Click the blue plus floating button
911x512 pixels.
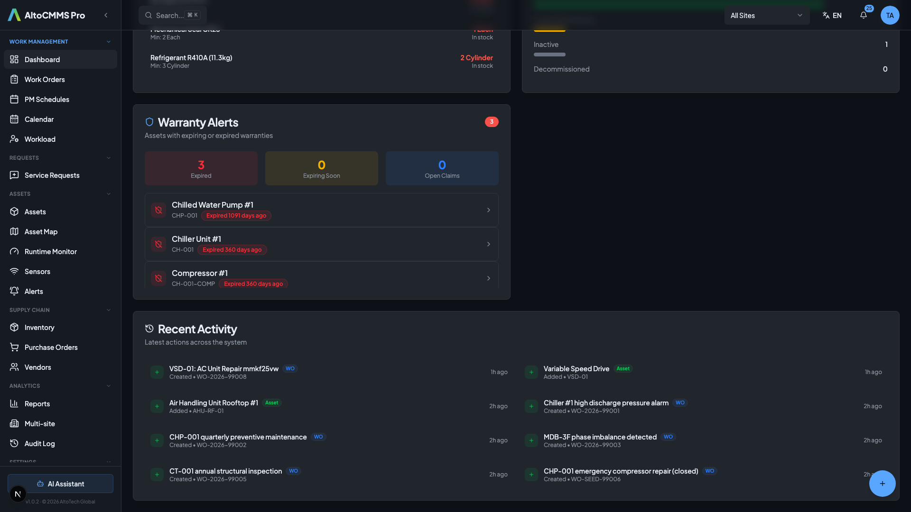882,483
